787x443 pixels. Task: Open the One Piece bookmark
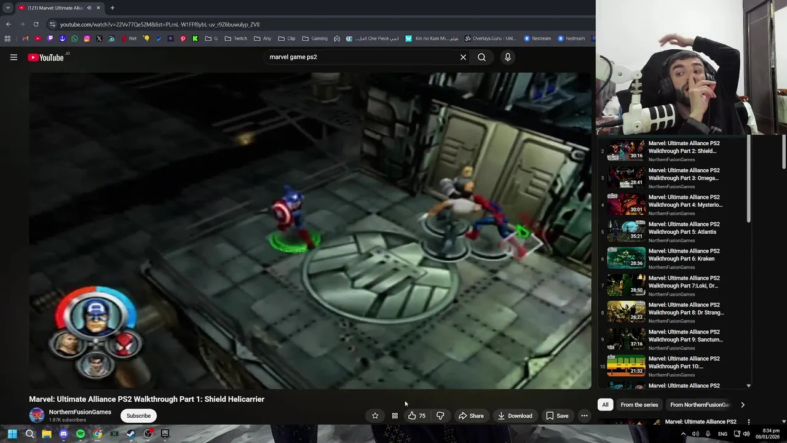coord(373,39)
